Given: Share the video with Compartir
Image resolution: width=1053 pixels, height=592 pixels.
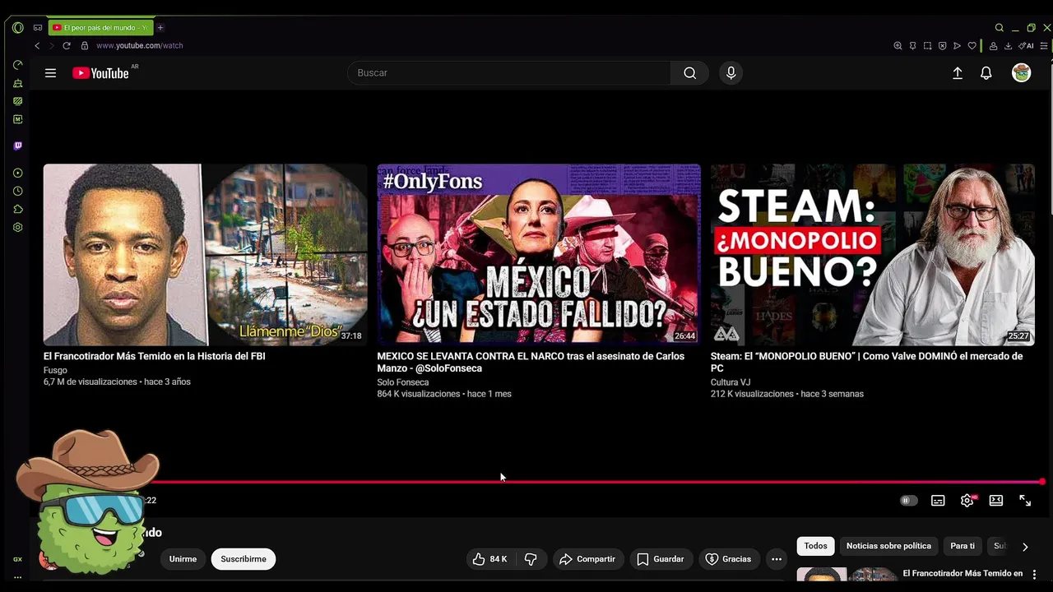Looking at the screenshot, I should [x=587, y=559].
